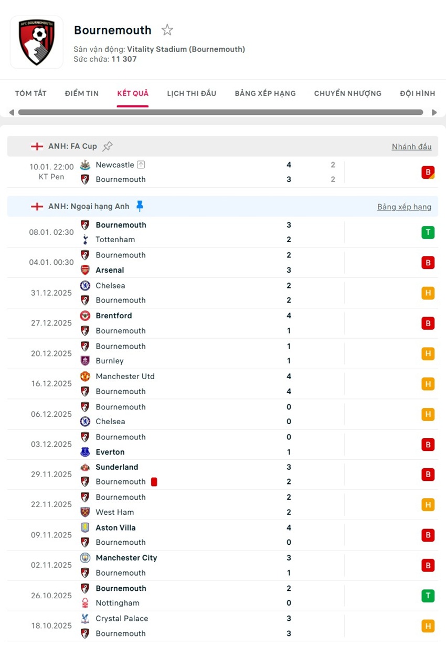Click the England flag beside FA Cup
Image resolution: width=446 pixels, height=647 pixels.
[x=37, y=146]
